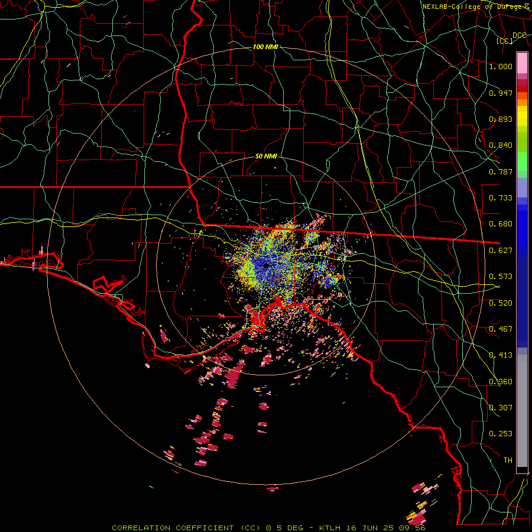Viewport: 532px width, 532px height.
Task: Click the 0.520 scale value
Action: pyautogui.click(x=501, y=303)
